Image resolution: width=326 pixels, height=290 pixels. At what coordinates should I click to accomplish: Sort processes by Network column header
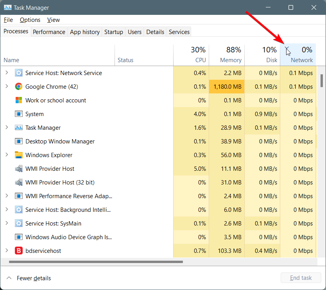(298, 55)
